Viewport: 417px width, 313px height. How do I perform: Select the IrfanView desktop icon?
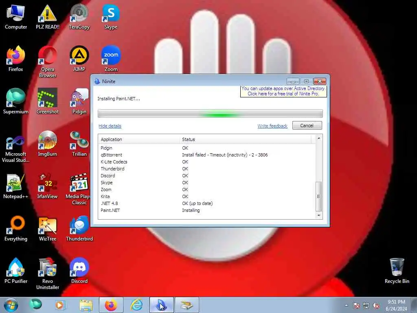click(47, 186)
